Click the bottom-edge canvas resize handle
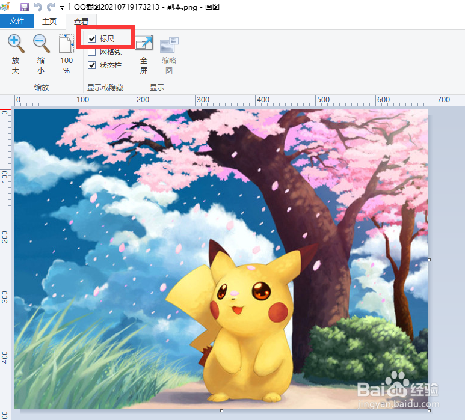The image size is (465, 420). pyautogui.click(x=221, y=410)
